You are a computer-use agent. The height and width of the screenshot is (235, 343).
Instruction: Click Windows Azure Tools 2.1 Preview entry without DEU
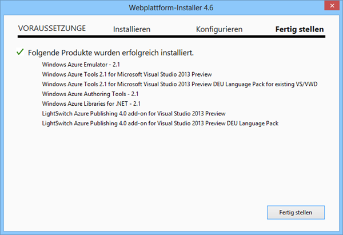pos(127,74)
